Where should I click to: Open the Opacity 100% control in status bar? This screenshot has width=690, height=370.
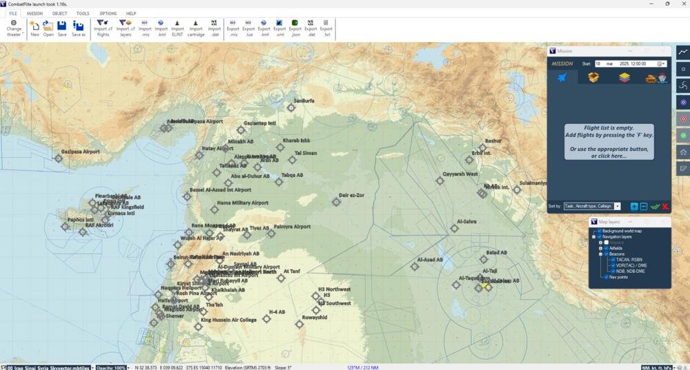(x=112, y=367)
